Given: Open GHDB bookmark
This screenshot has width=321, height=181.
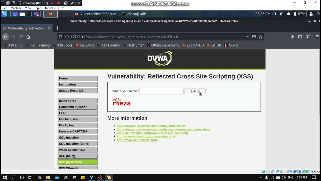Looking at the screenshot, I should click(214, 45).
